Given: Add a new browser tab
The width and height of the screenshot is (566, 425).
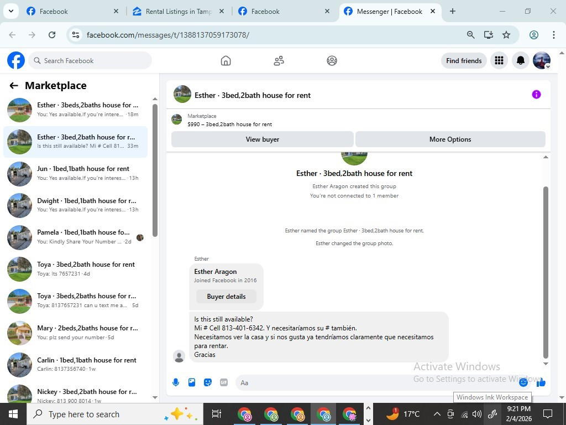Looking at the screenshot, I should click(x=452, y=11).
